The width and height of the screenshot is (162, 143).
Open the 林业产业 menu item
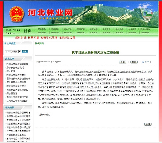pyautogui.click(x=68, y=29)
